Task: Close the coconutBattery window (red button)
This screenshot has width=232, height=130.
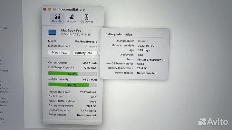Action: coord(45,9)
